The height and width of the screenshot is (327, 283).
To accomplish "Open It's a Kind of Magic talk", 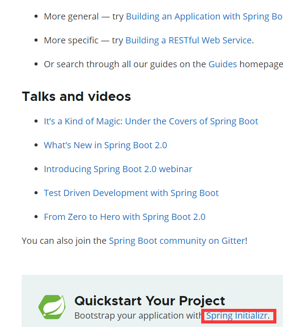I will click(x=151, y=122).
